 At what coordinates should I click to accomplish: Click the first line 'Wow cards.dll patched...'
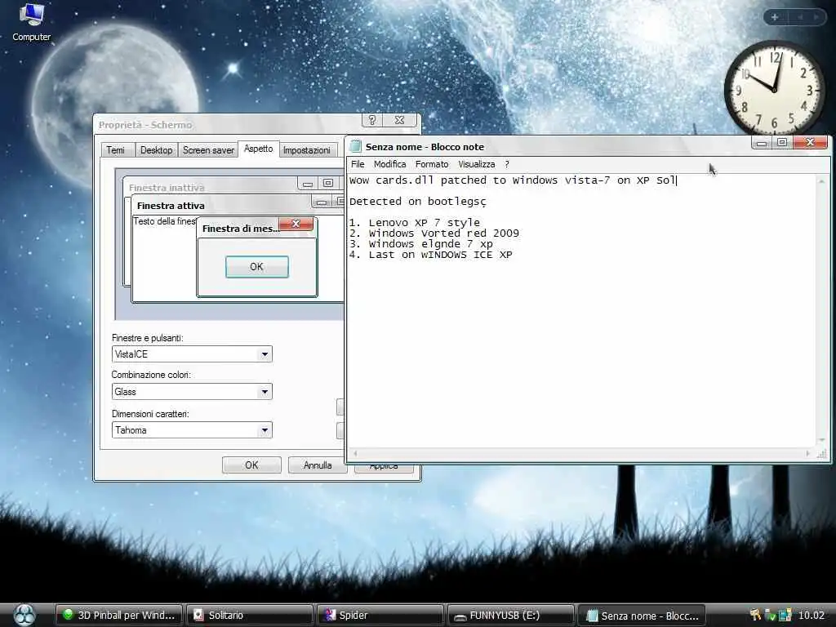click(513, 180)
